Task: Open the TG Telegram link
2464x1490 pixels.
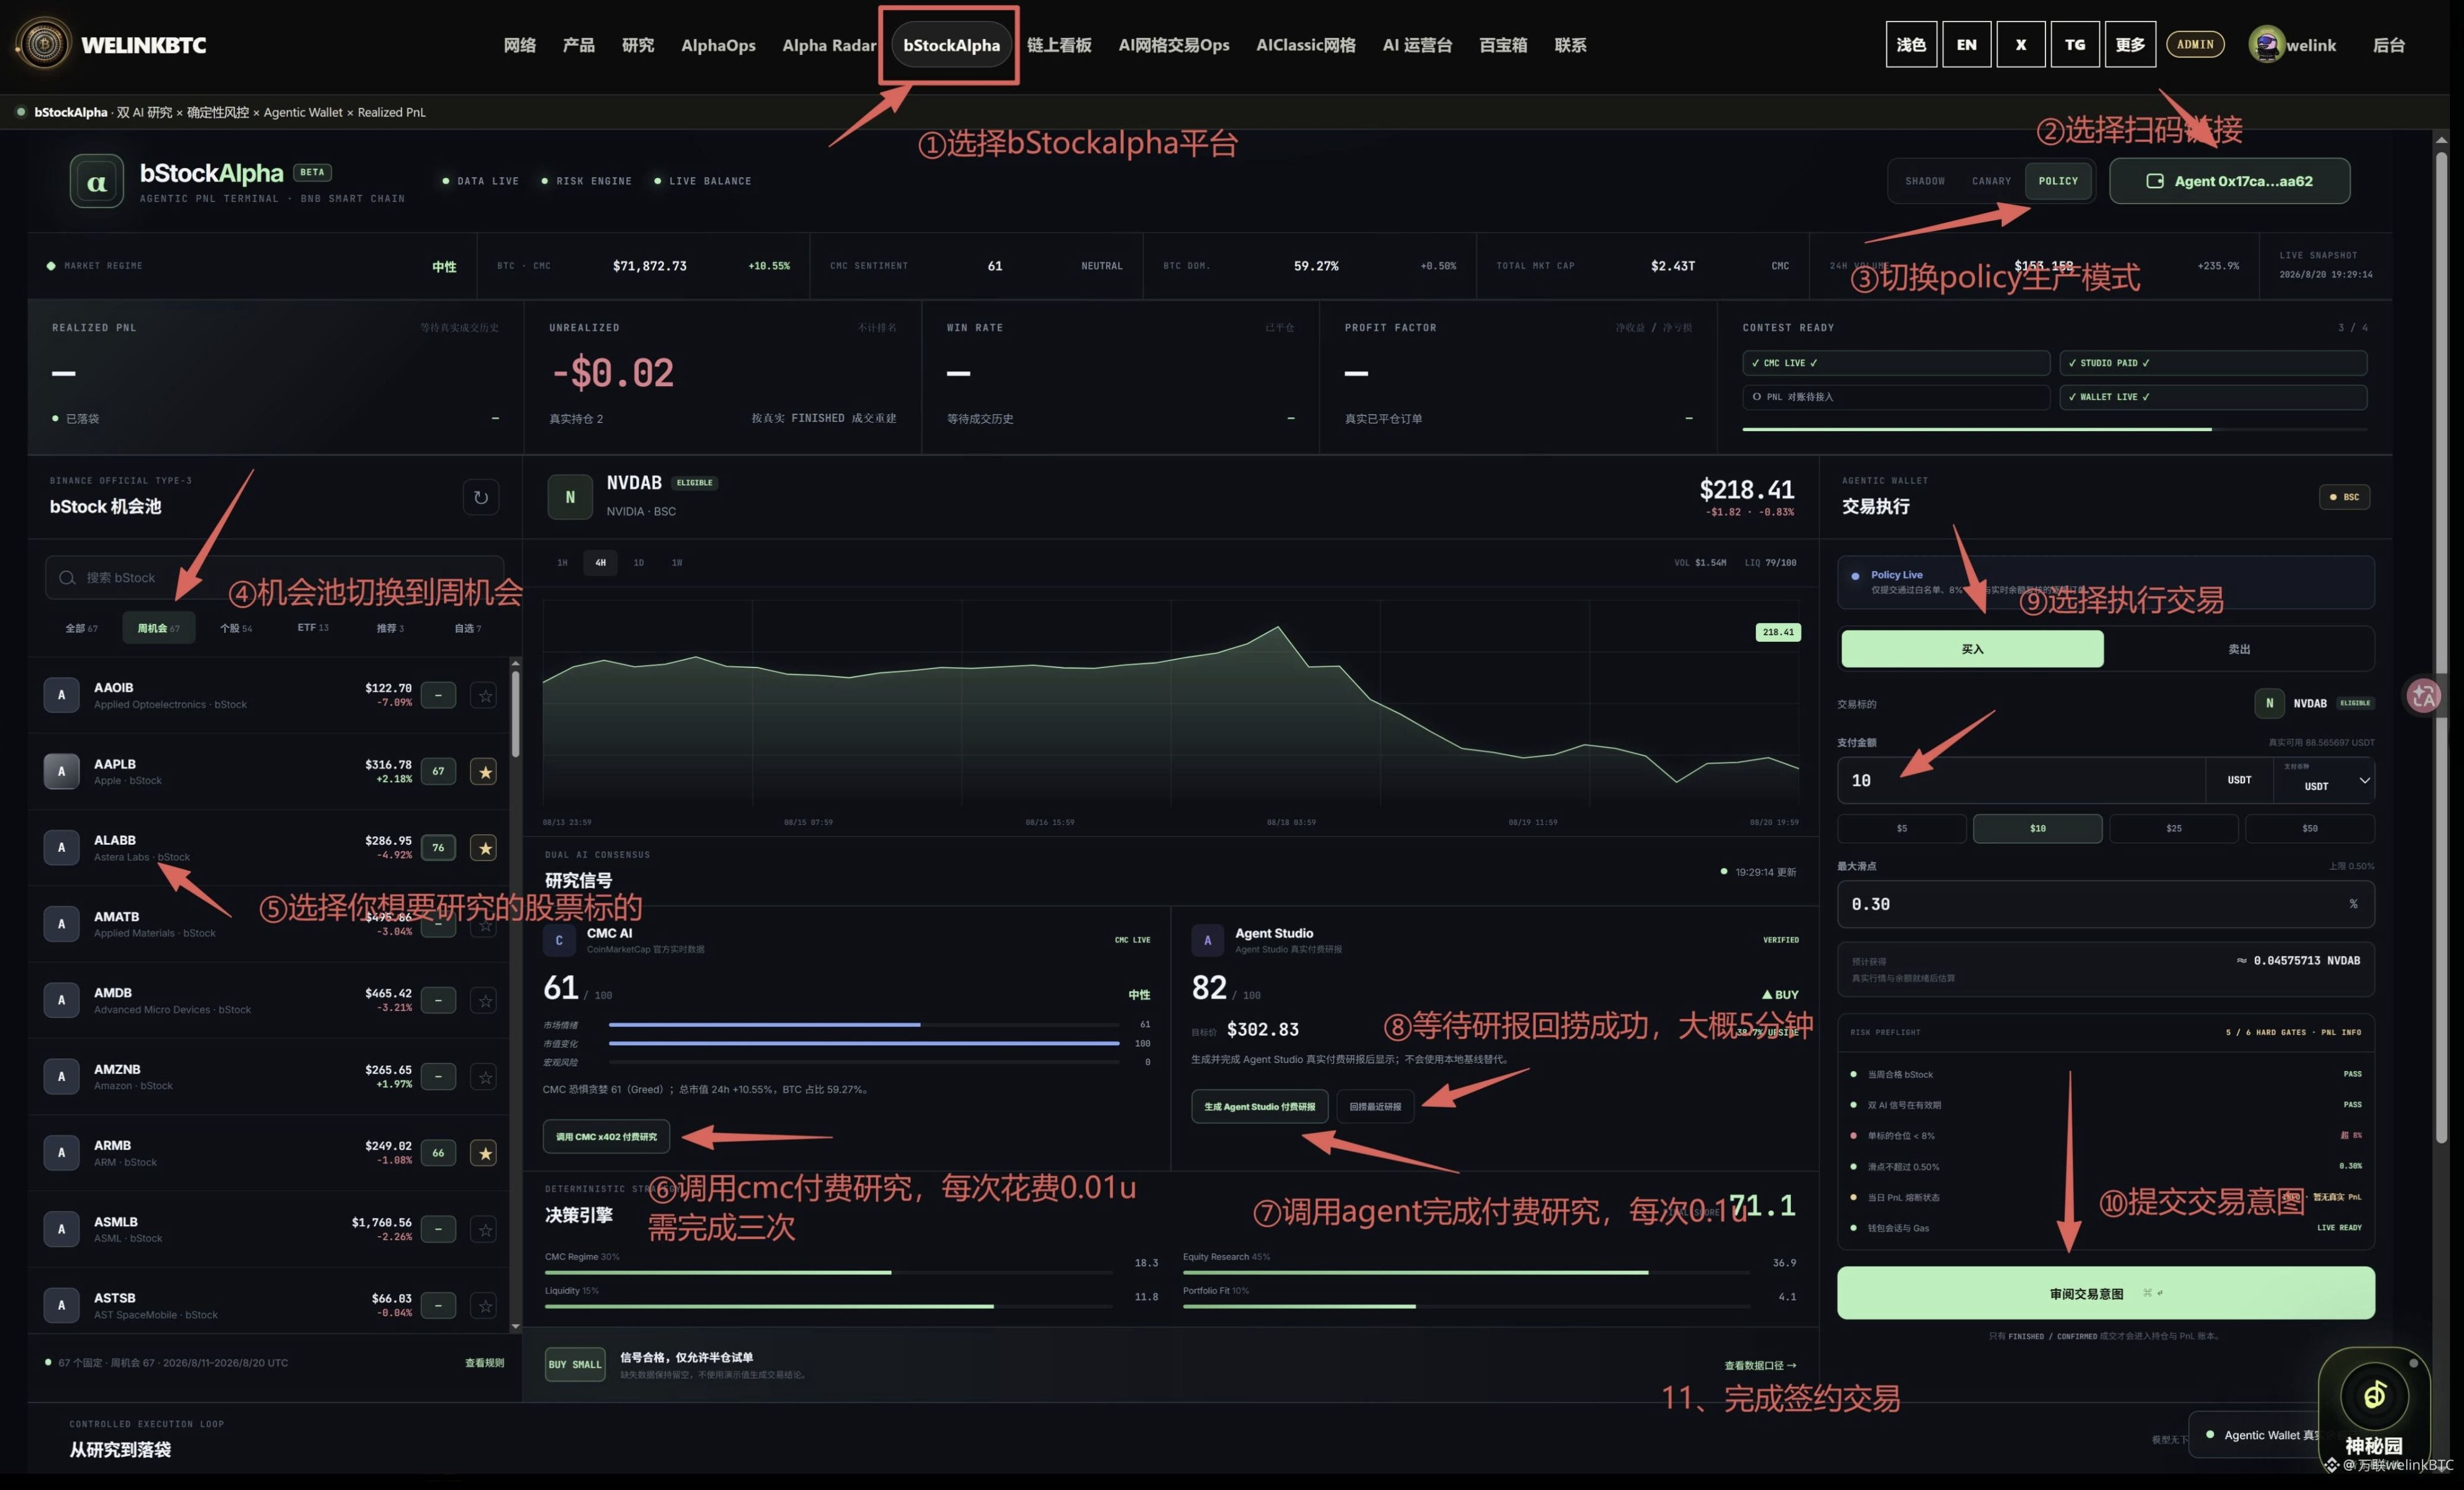Action: coord(2075,44)
